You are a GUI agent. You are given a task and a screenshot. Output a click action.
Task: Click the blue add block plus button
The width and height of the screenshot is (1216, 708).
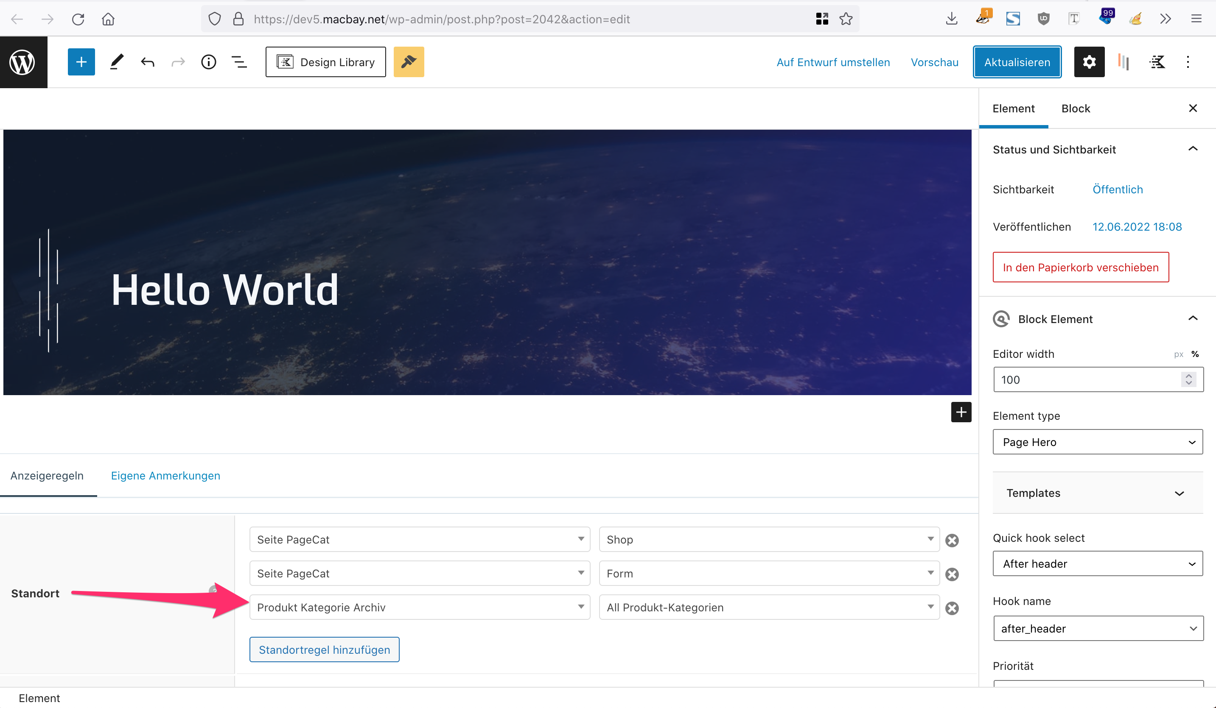(x=81, y=62)
